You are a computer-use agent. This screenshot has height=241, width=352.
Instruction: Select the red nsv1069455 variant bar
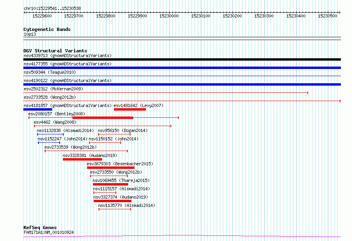coord(110,184)
